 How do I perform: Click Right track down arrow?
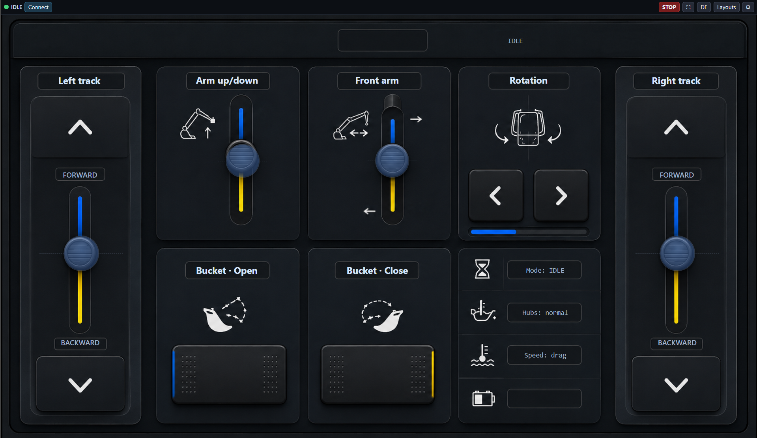click(676, 385)
